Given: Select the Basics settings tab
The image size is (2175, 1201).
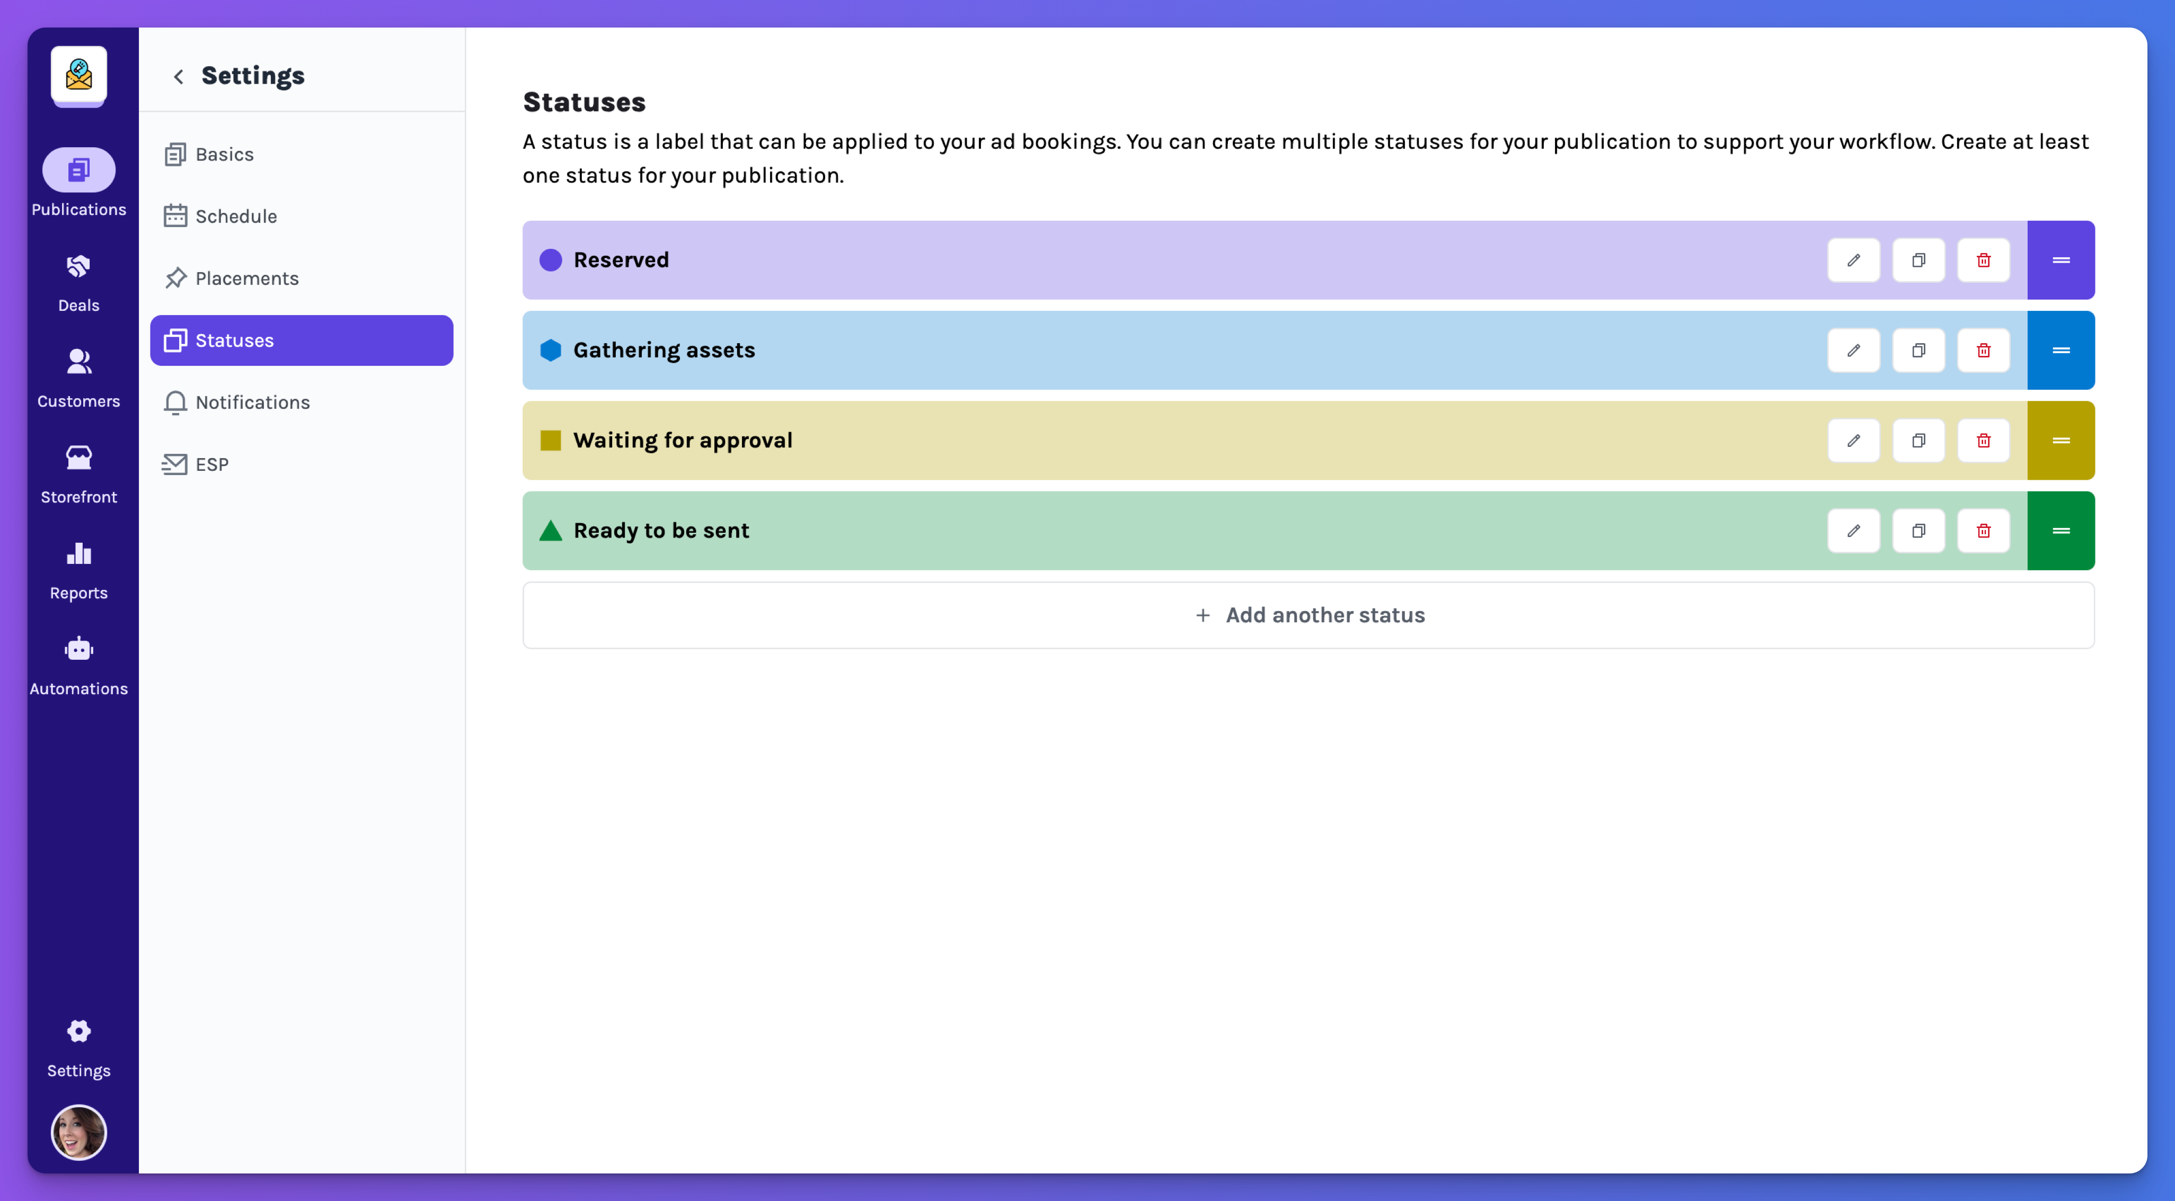Looking at the screenshot, I should pyautogui.click(x=302, y=154).
